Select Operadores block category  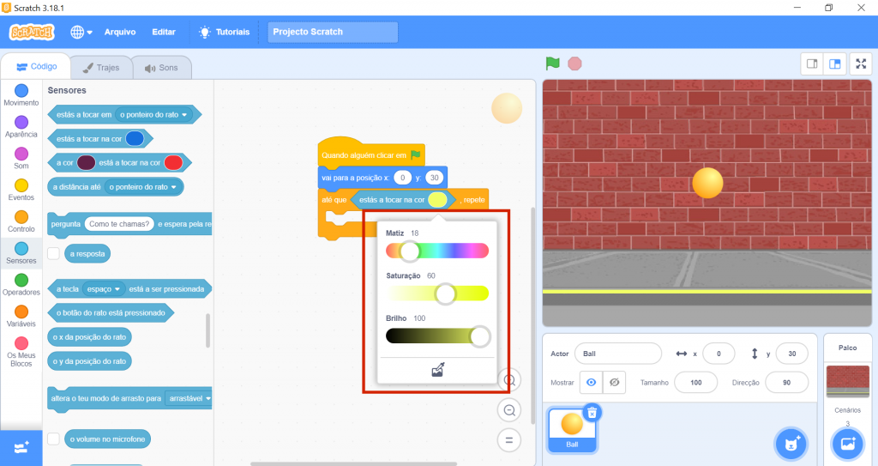(21, 284)
